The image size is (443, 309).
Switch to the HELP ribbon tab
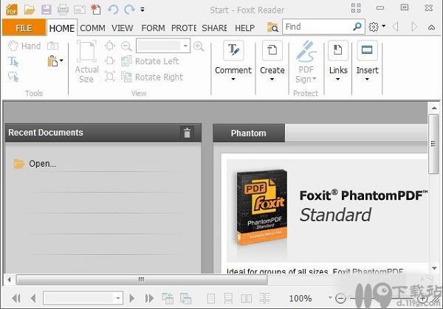[244, 28]
